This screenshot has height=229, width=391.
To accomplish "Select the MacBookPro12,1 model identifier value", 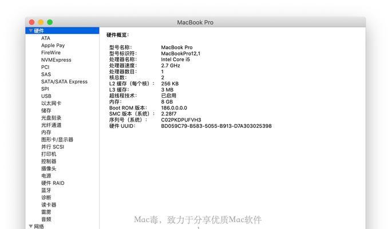I will [180, 53].
